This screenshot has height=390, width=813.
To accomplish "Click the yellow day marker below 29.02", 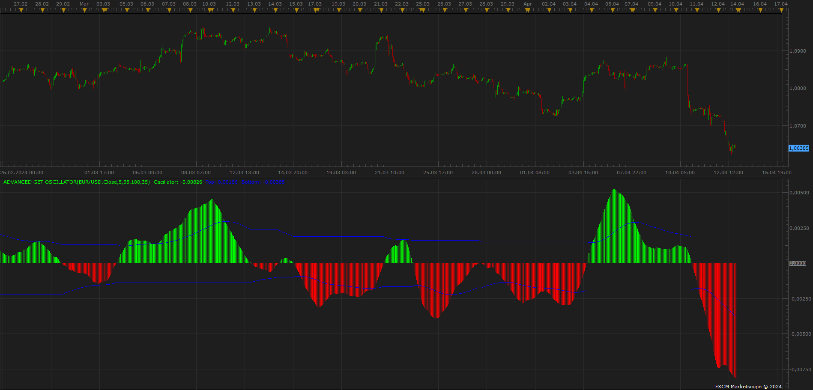I will (63, 10).
